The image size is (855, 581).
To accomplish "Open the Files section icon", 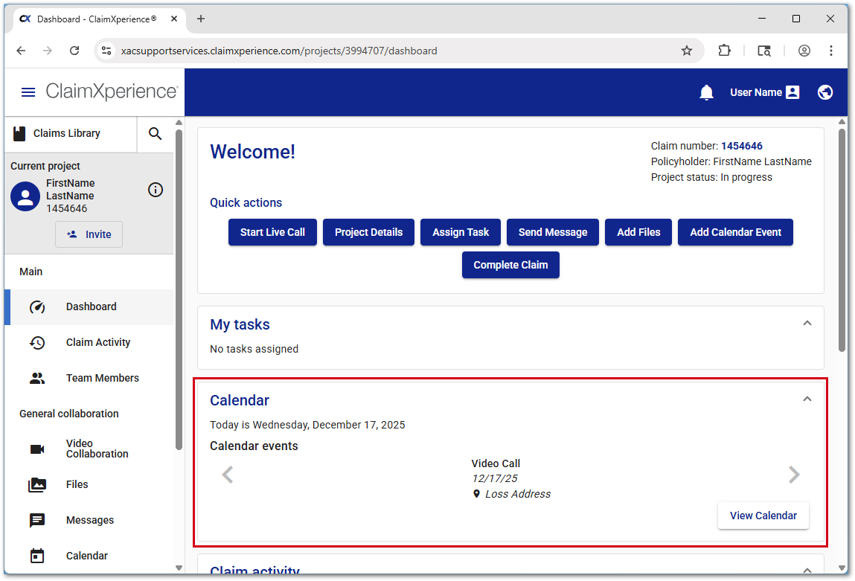I will pyautogui.click(x=38, y=484).
